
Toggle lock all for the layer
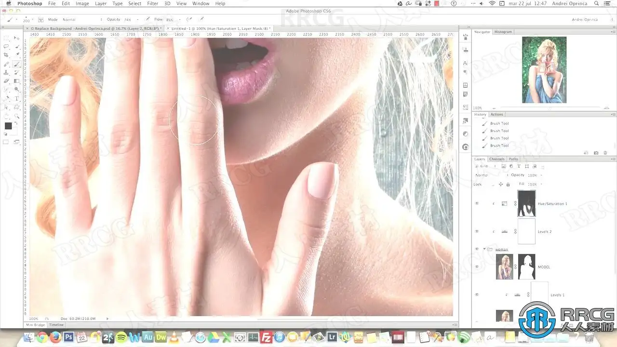508,184
